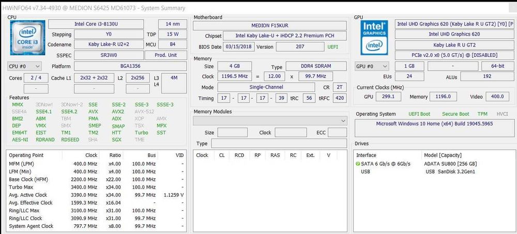Click the 1.1259 V VID value
The image size is (517, 234).
(173, 195)
